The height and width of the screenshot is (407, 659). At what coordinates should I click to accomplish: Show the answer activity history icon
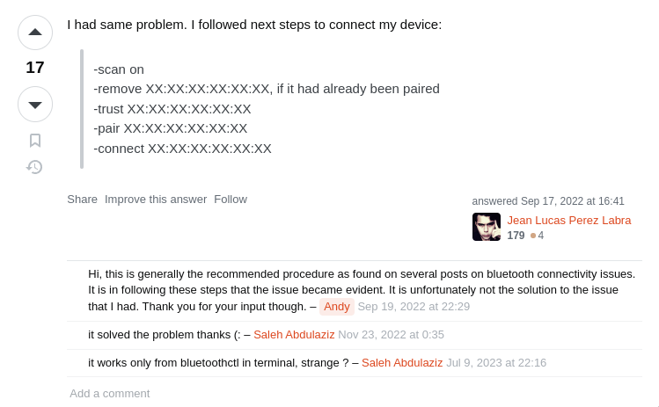(35, 167)
